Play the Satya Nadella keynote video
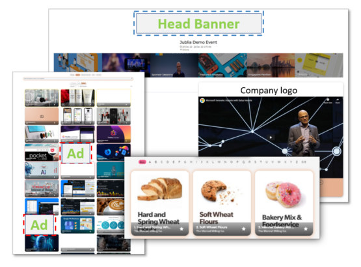Screen dimensions: 361x267 (271, 137)
